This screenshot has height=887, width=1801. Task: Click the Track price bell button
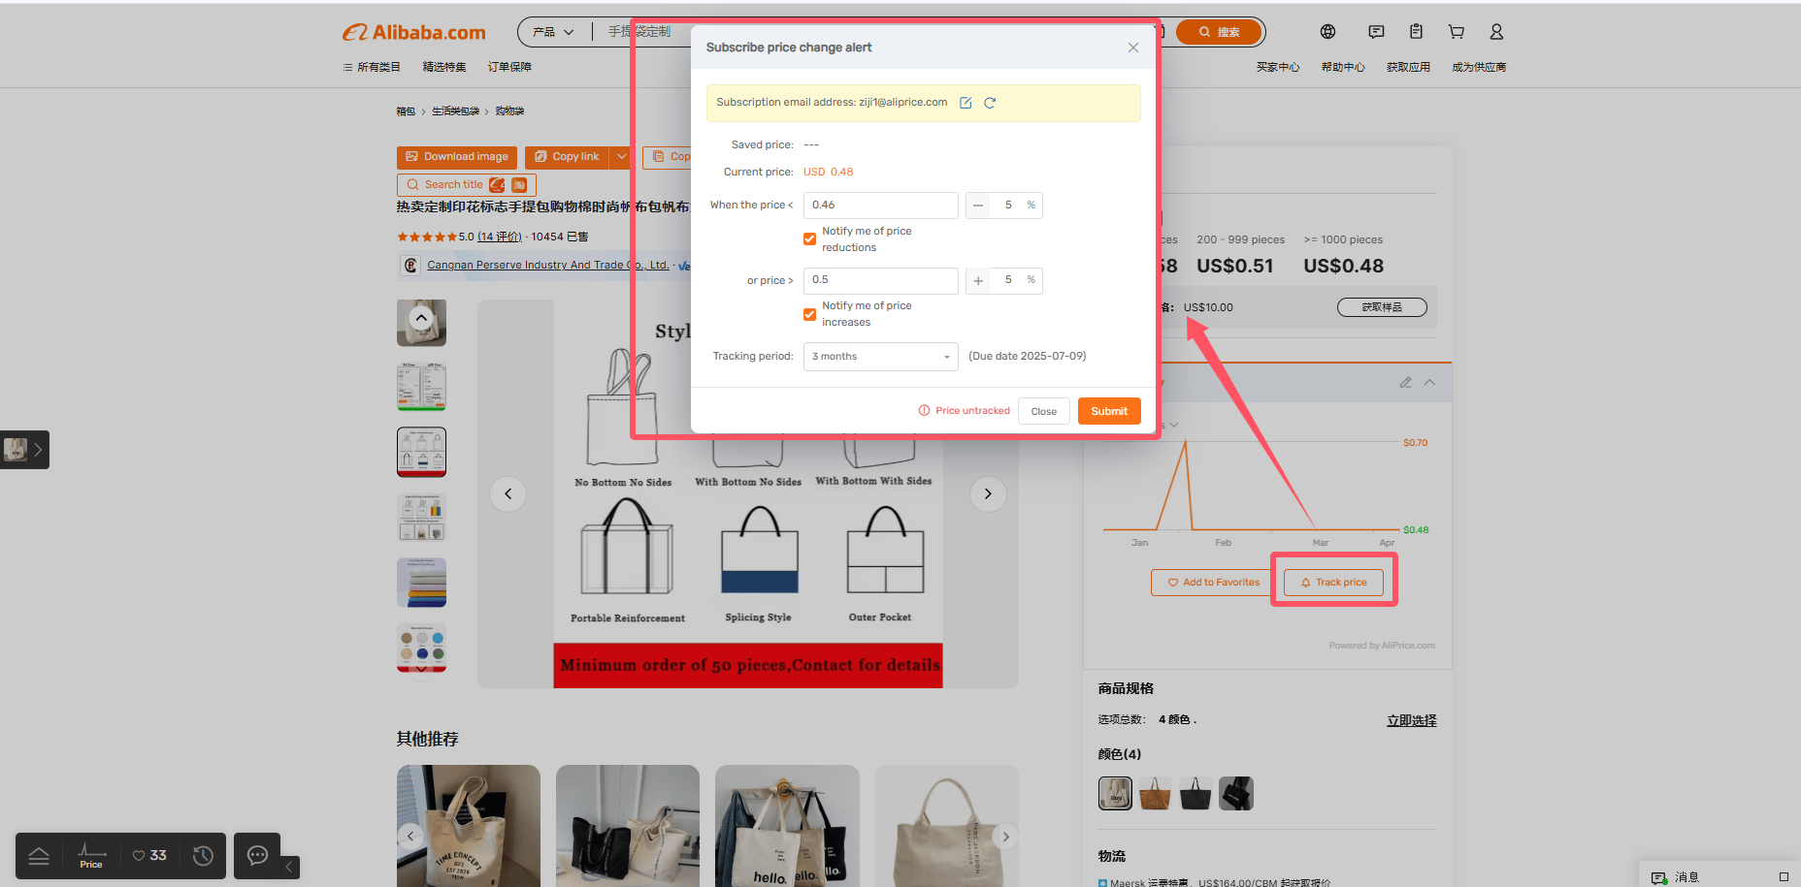pyautogui.click(x=1334, y=583)
